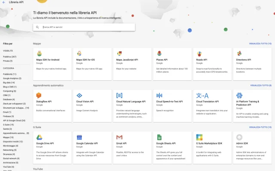Click the Google Sheets API icon
The height and width of the screenshot is (171, 275).
pos(159,137)
